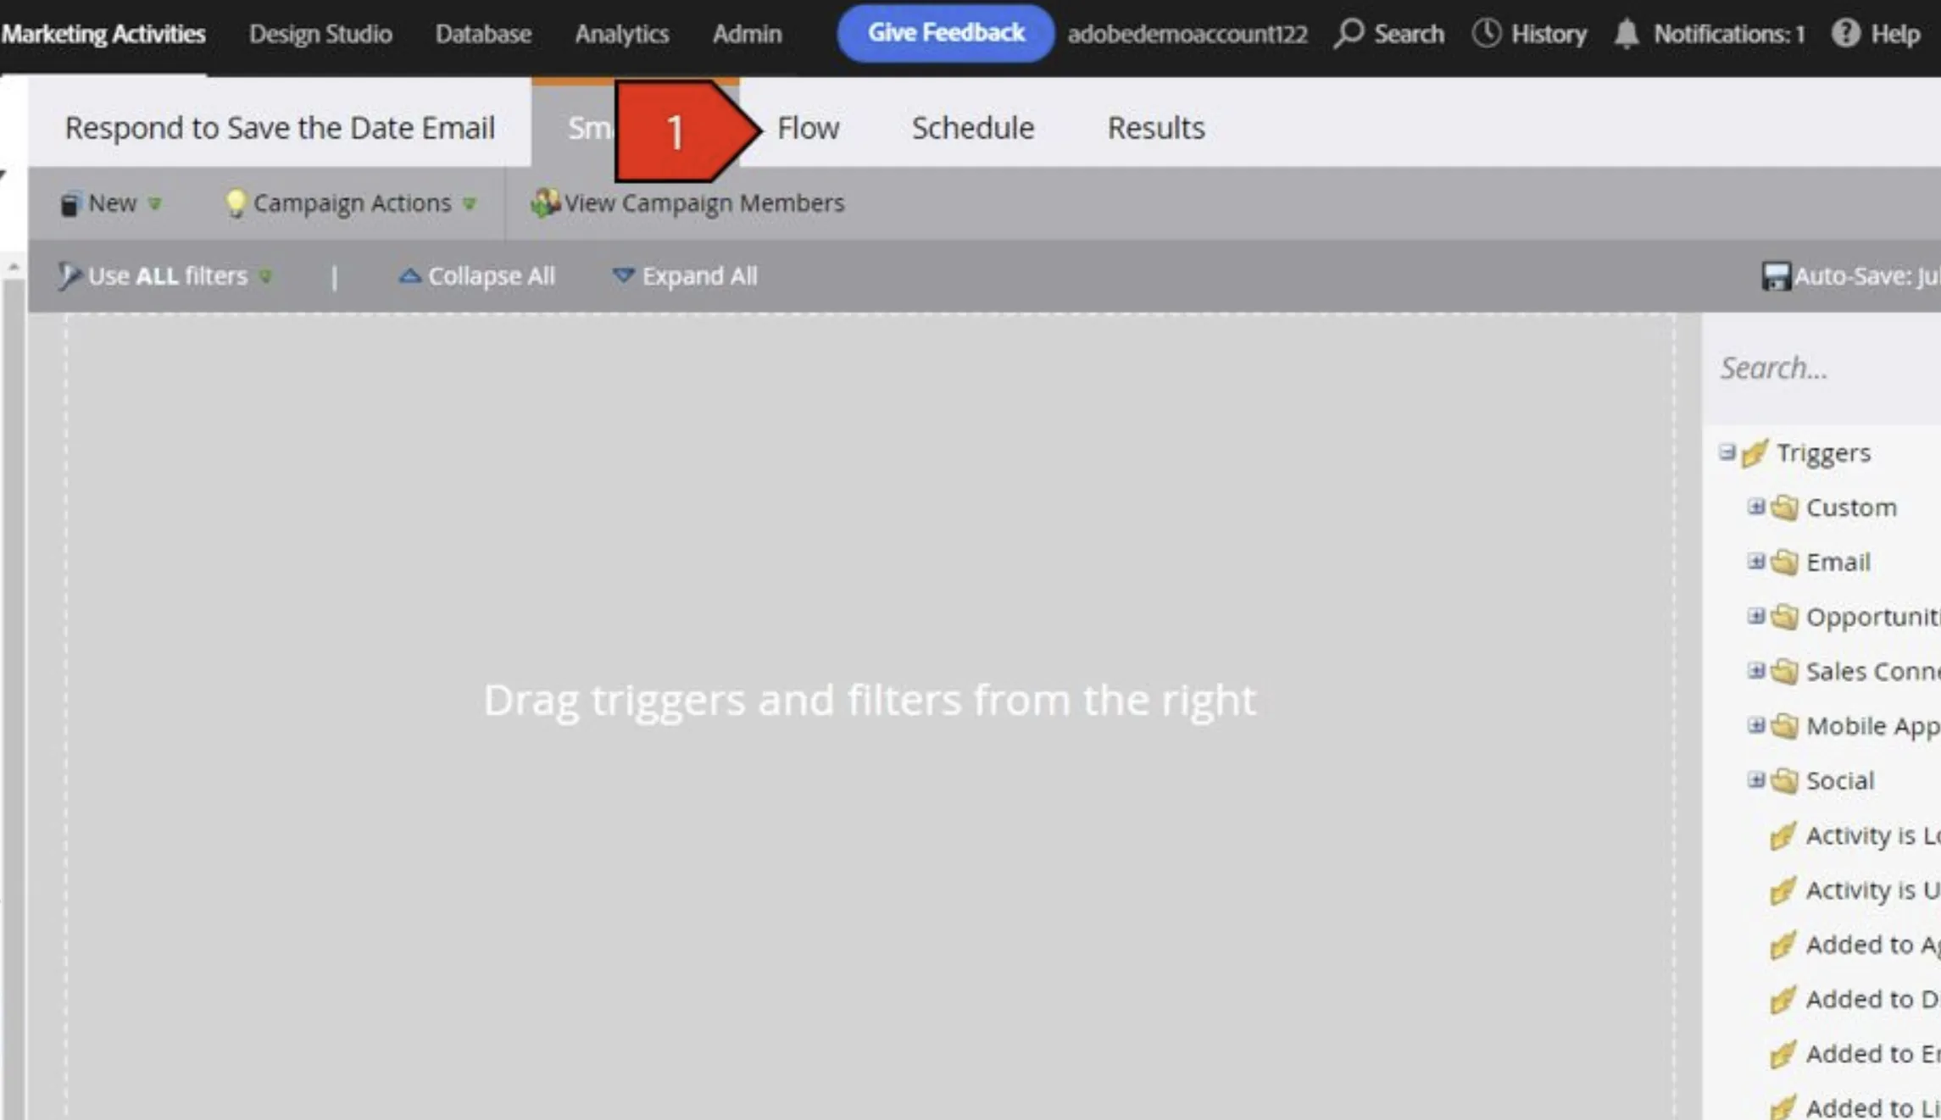Click the Help question mark icon
Viewport: 1941px width, 1120px height.
tap(1845, 34)
